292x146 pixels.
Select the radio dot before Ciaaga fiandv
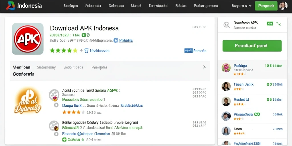click(56, 105)
